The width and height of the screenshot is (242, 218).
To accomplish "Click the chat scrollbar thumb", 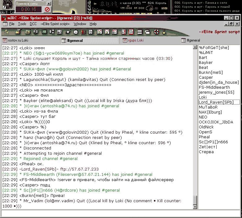I will [x=195, y=200].
